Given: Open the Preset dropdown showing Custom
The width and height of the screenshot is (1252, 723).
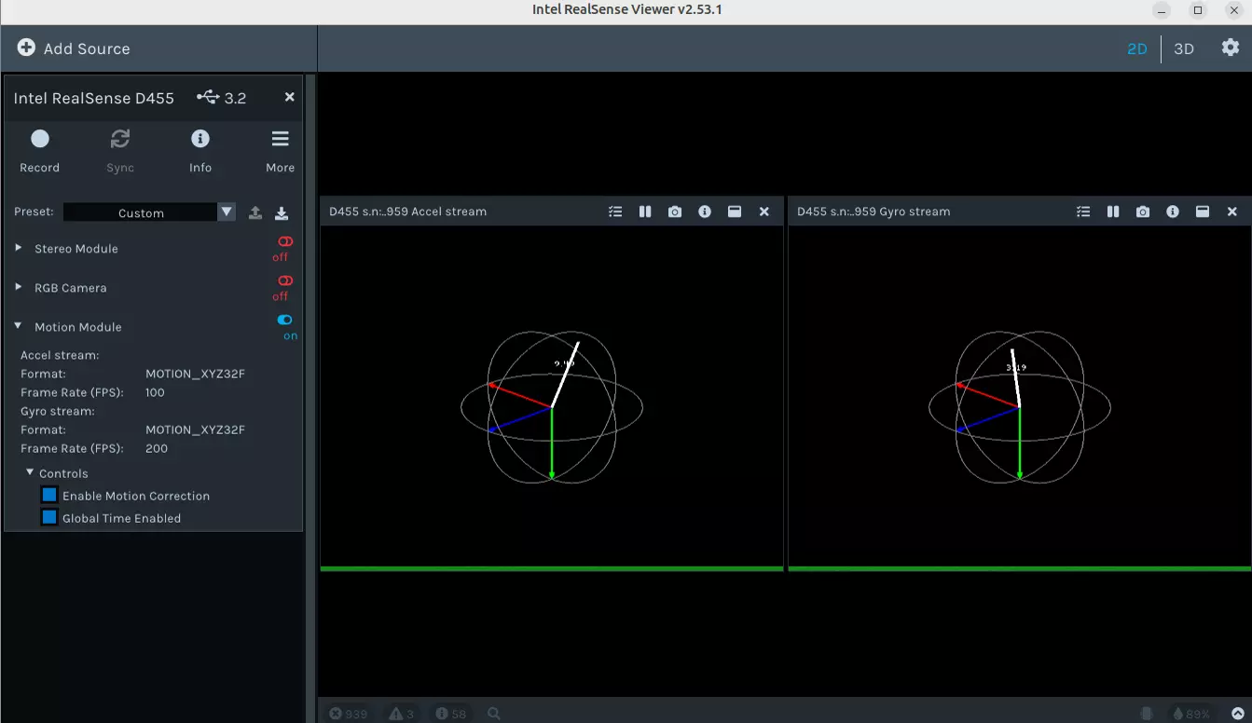Looking at the screenshot, I should coord(149,212).
